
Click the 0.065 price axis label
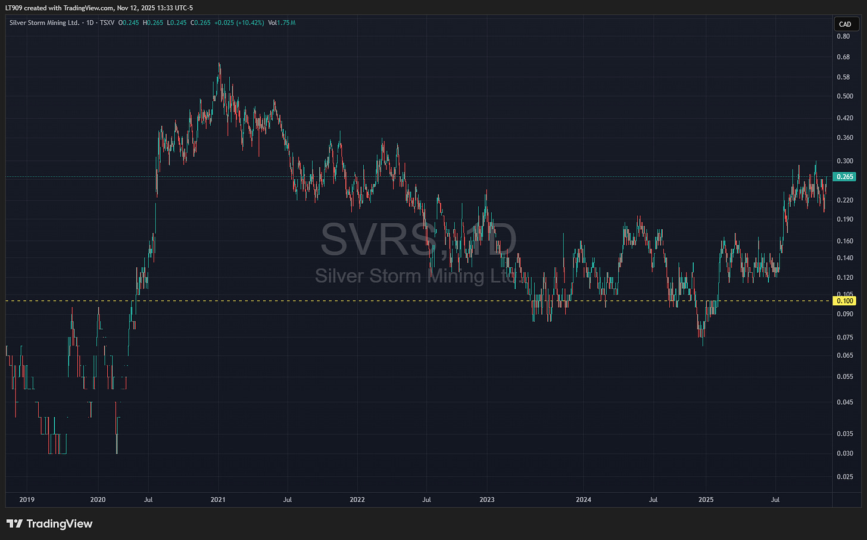pos(845,355)
